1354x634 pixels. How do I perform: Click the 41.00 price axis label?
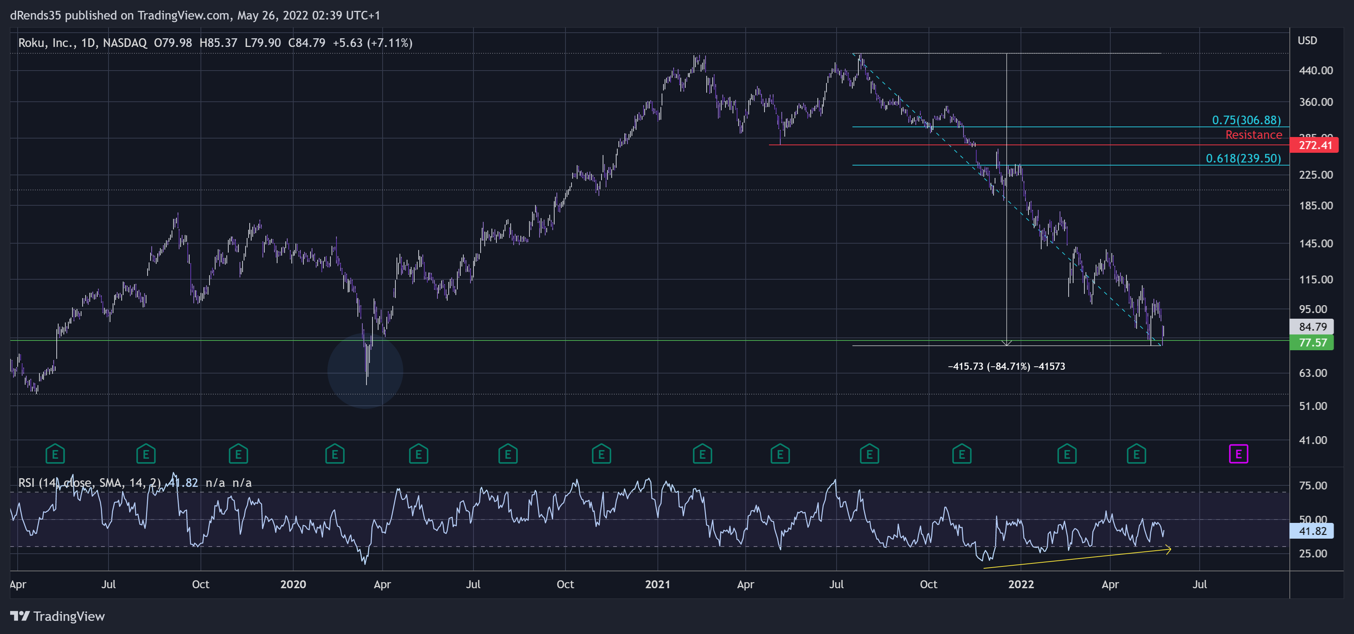point(1313,440)
